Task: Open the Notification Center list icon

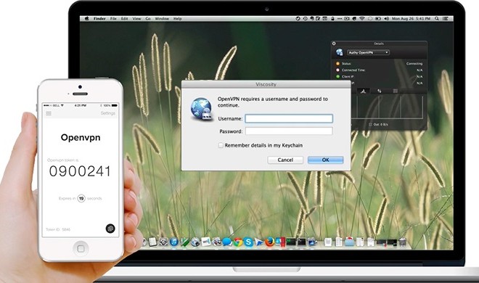Action: click(446, 19)
